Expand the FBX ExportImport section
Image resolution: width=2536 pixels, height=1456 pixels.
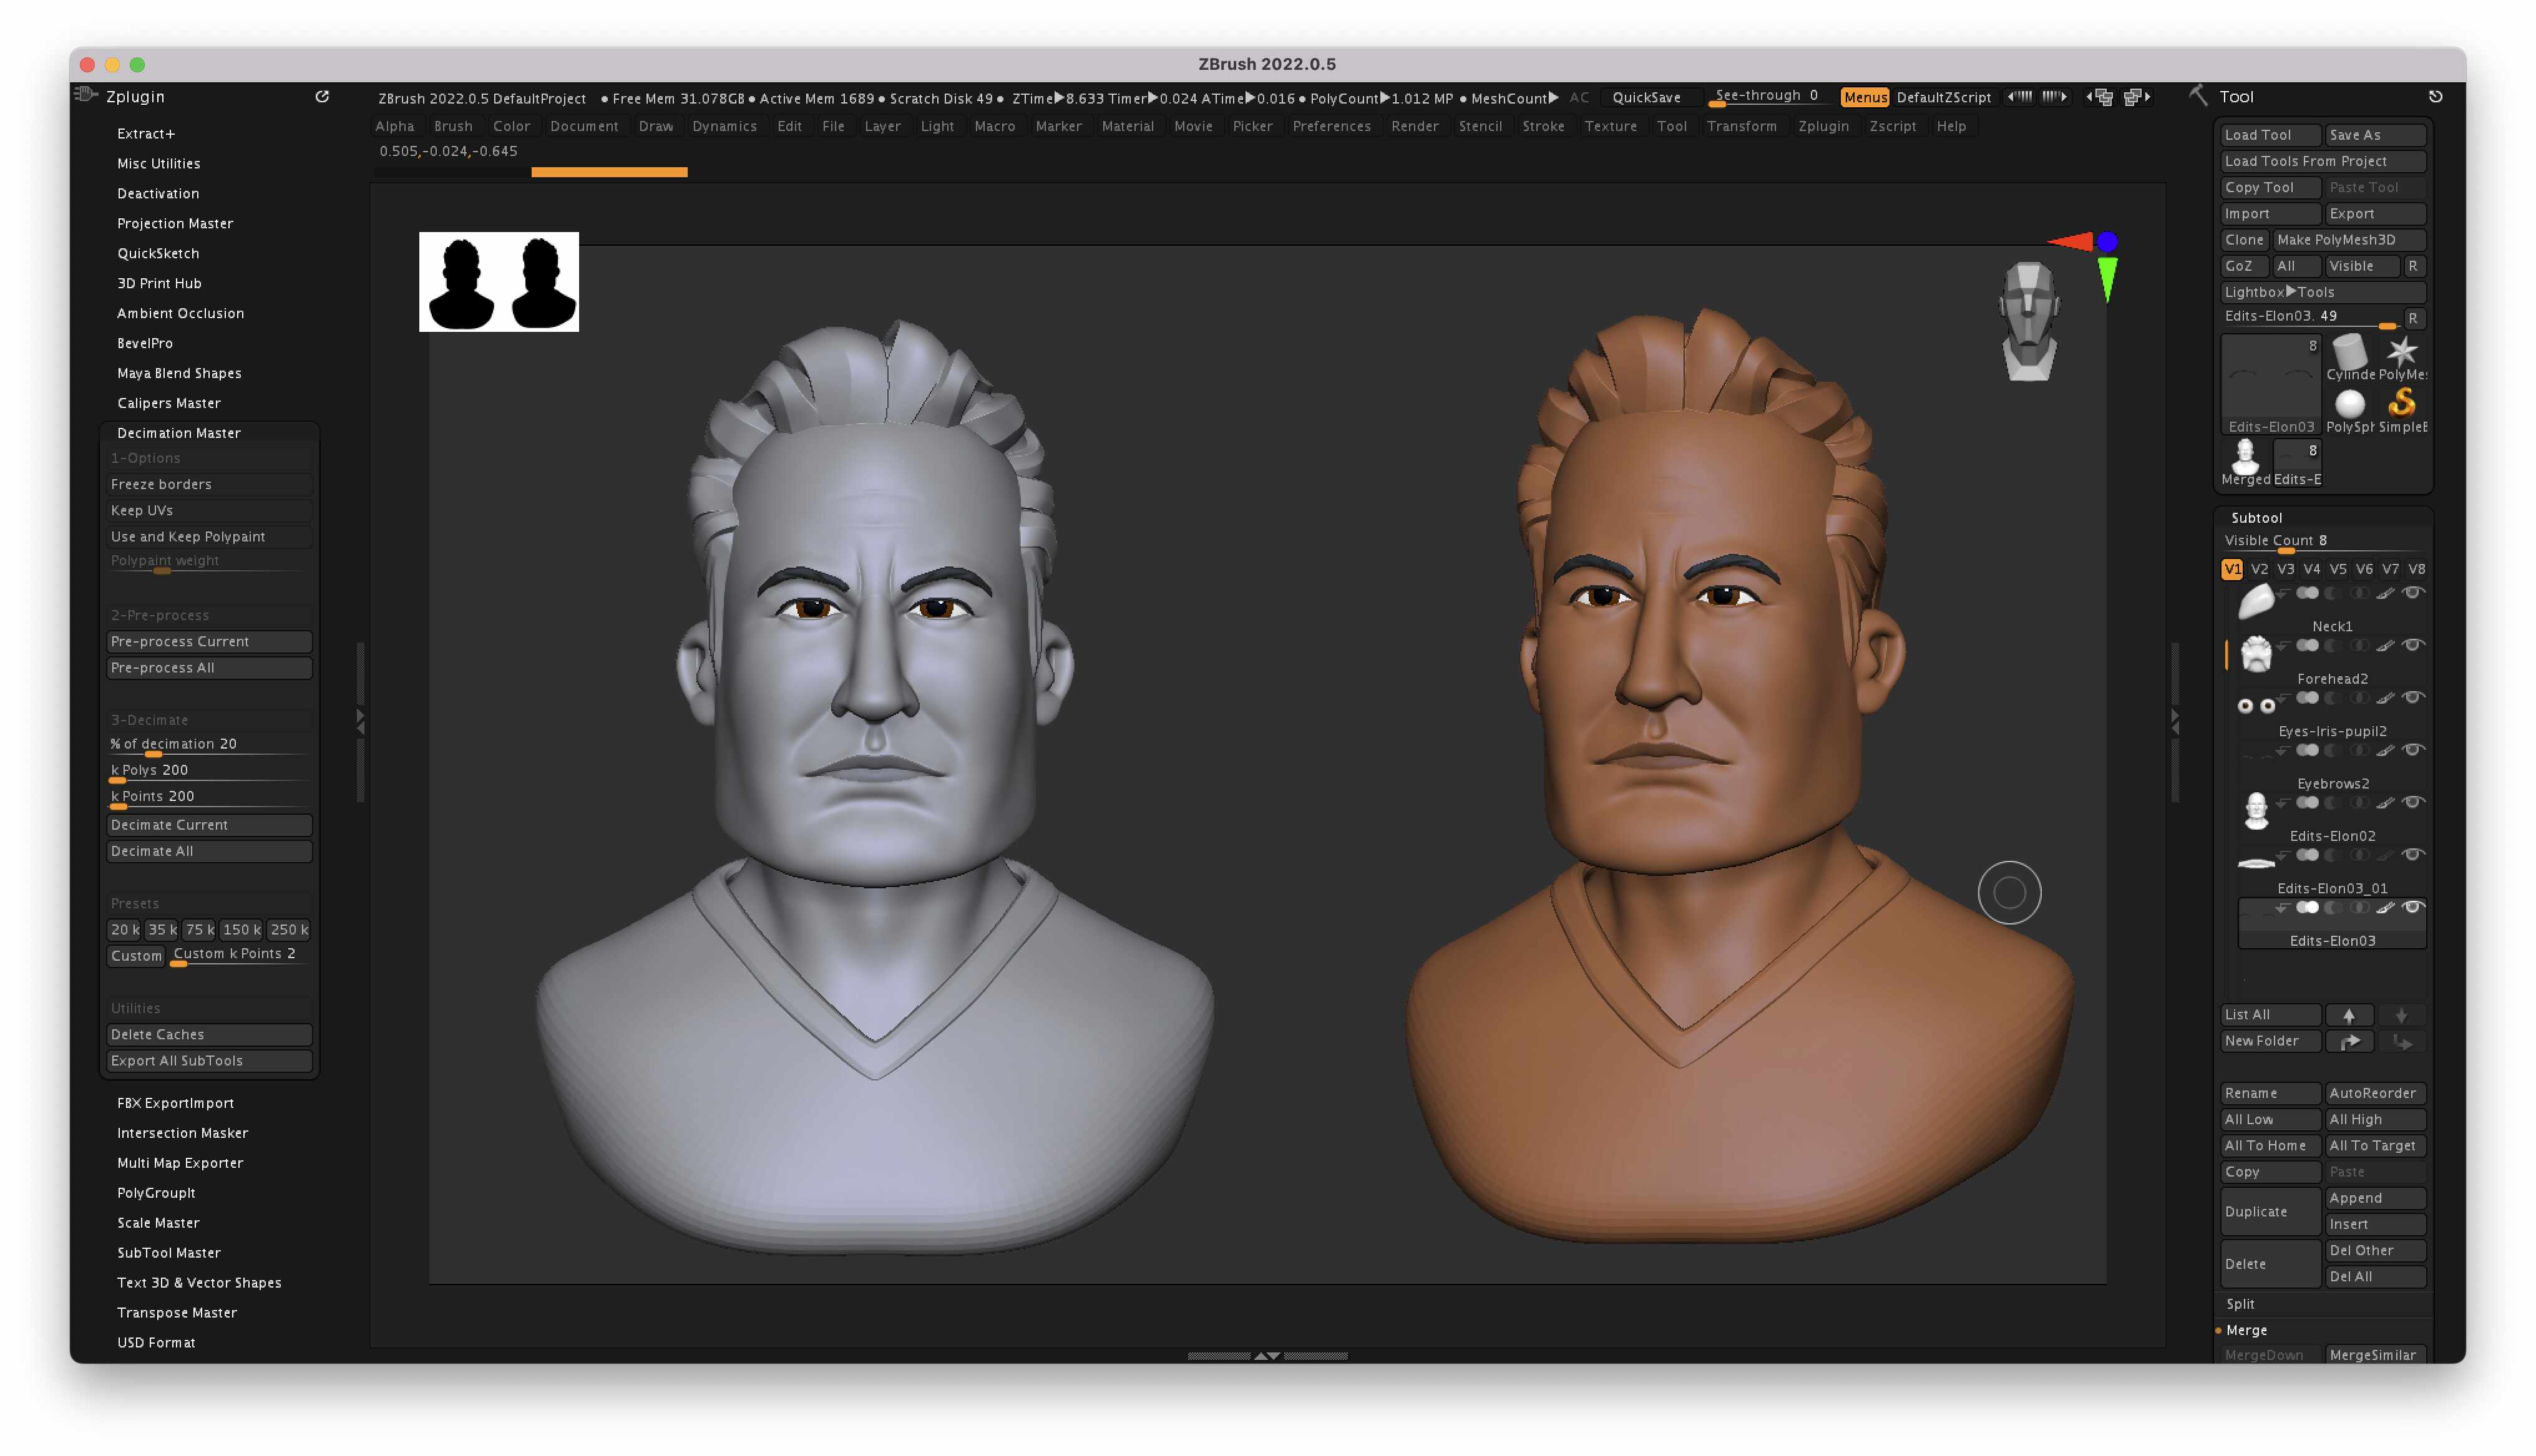(x=175, y=1103)
